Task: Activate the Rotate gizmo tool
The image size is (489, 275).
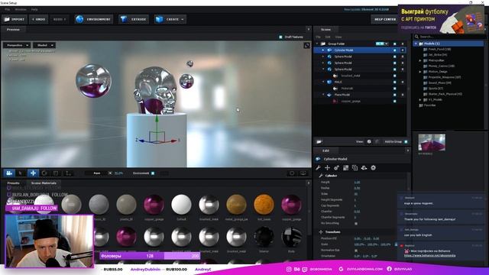Action: (44, 173)
